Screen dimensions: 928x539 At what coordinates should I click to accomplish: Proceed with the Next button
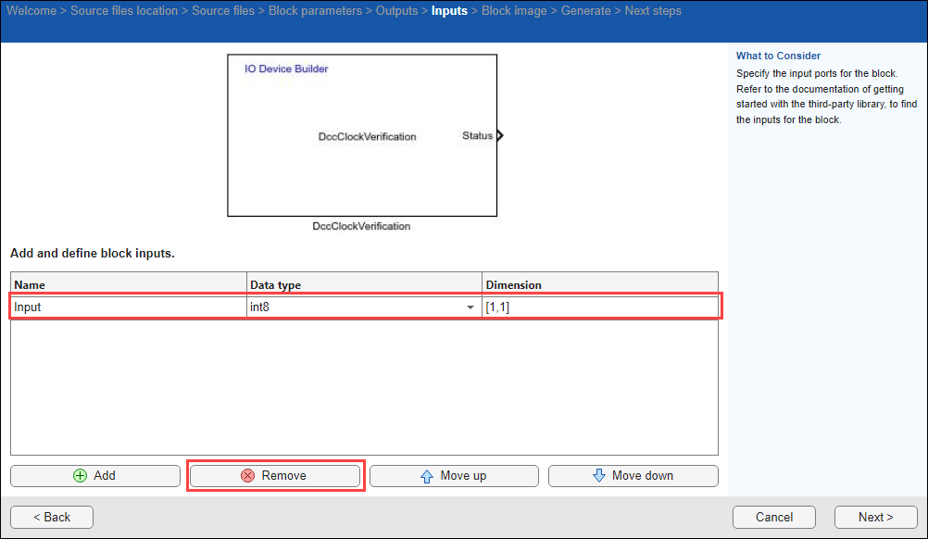pos(875,517)
